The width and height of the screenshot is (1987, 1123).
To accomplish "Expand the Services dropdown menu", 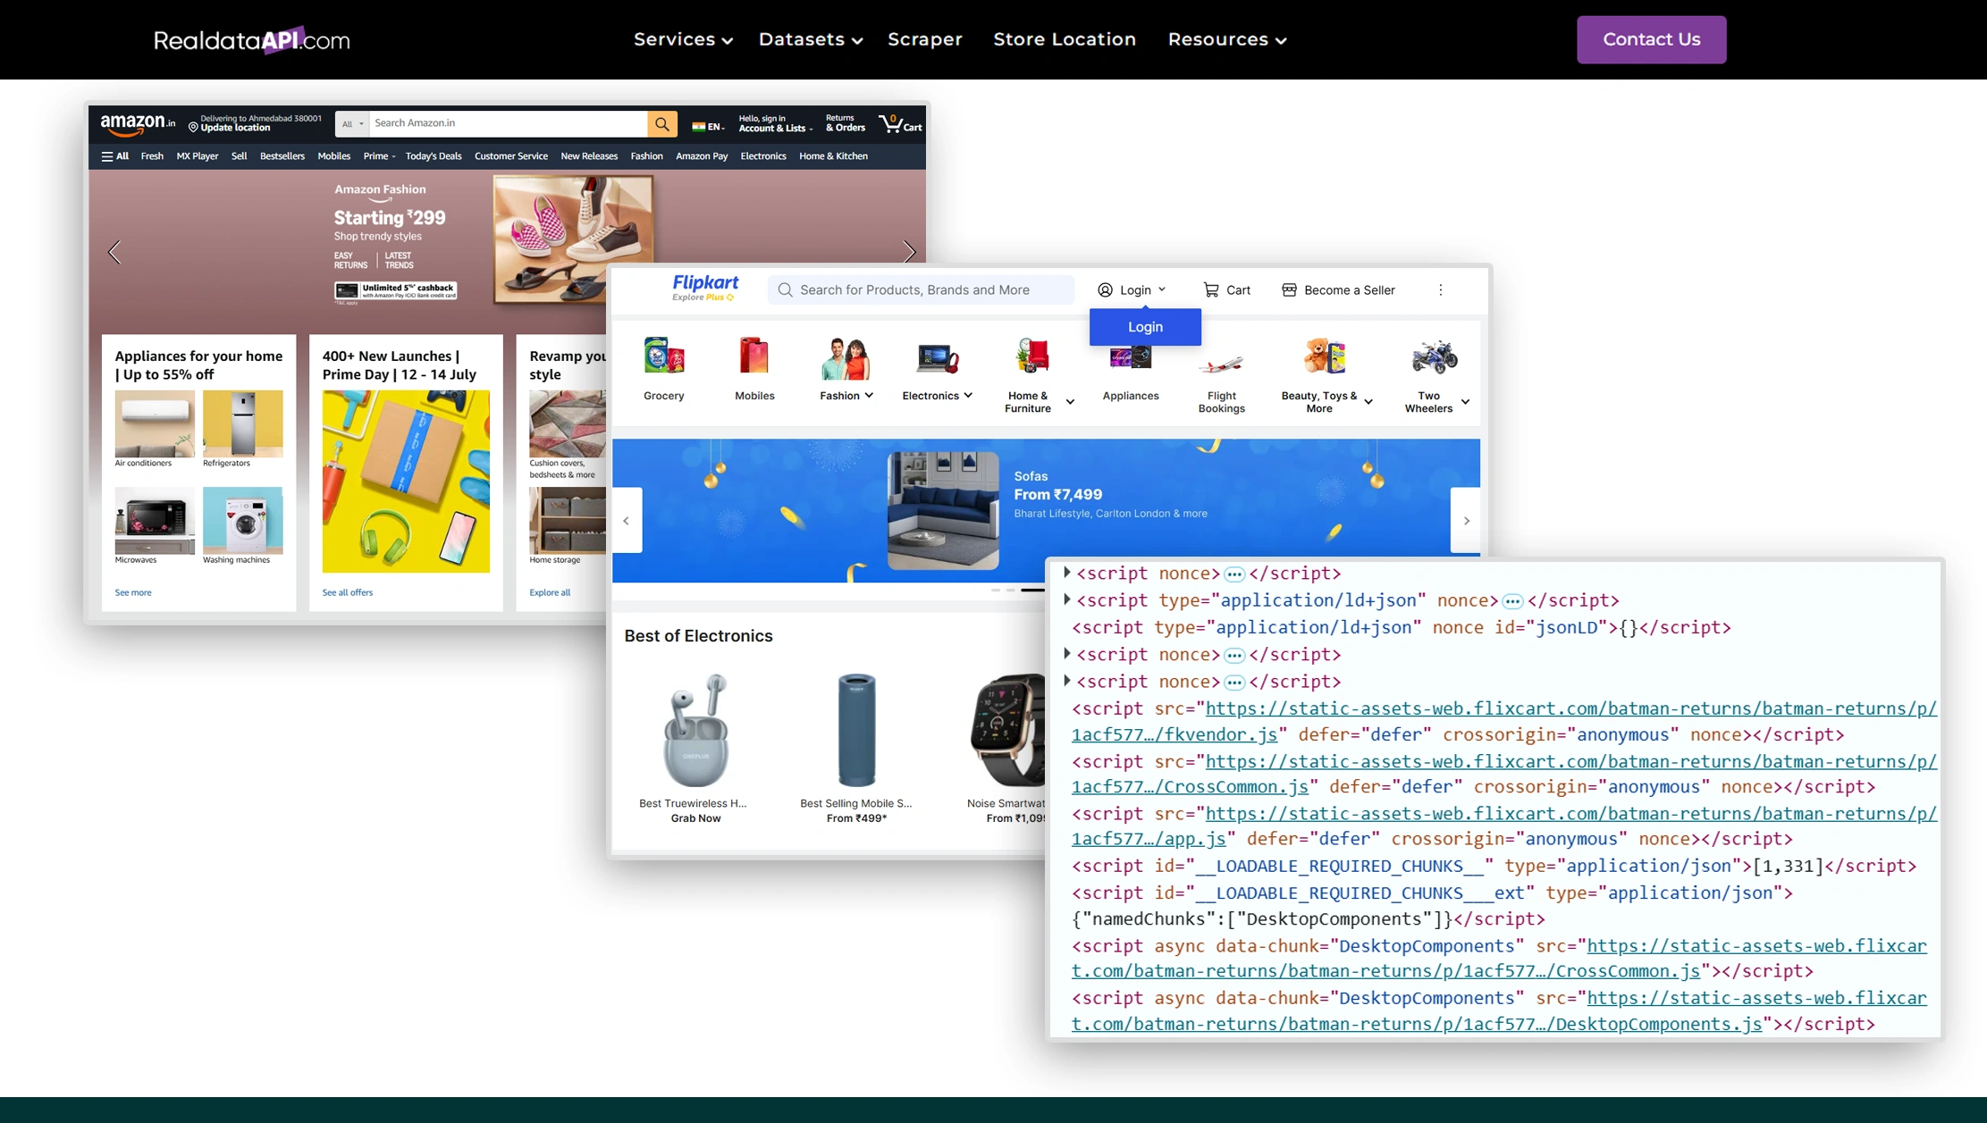I will 683,39.
